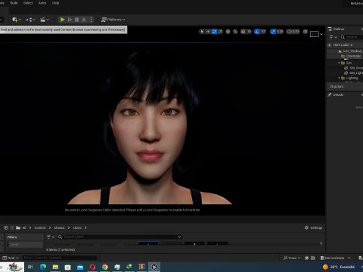Screen dimensions: 363x272
Task: Open the Outliner filter dropdown
Action: tap(333, 37)
